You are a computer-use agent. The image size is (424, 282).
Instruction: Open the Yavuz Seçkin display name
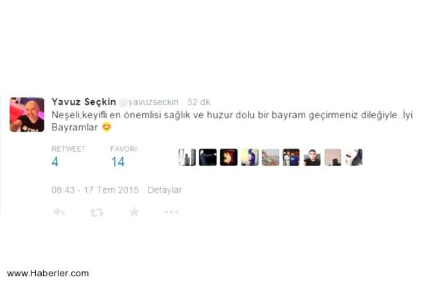(x=84, y=102)
